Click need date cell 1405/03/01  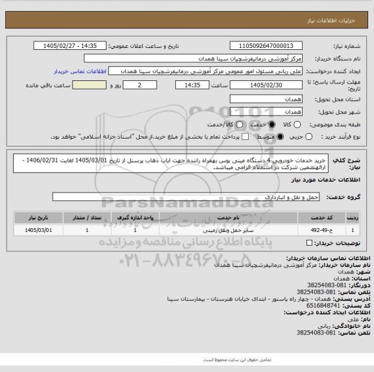[x=38, y=230]
